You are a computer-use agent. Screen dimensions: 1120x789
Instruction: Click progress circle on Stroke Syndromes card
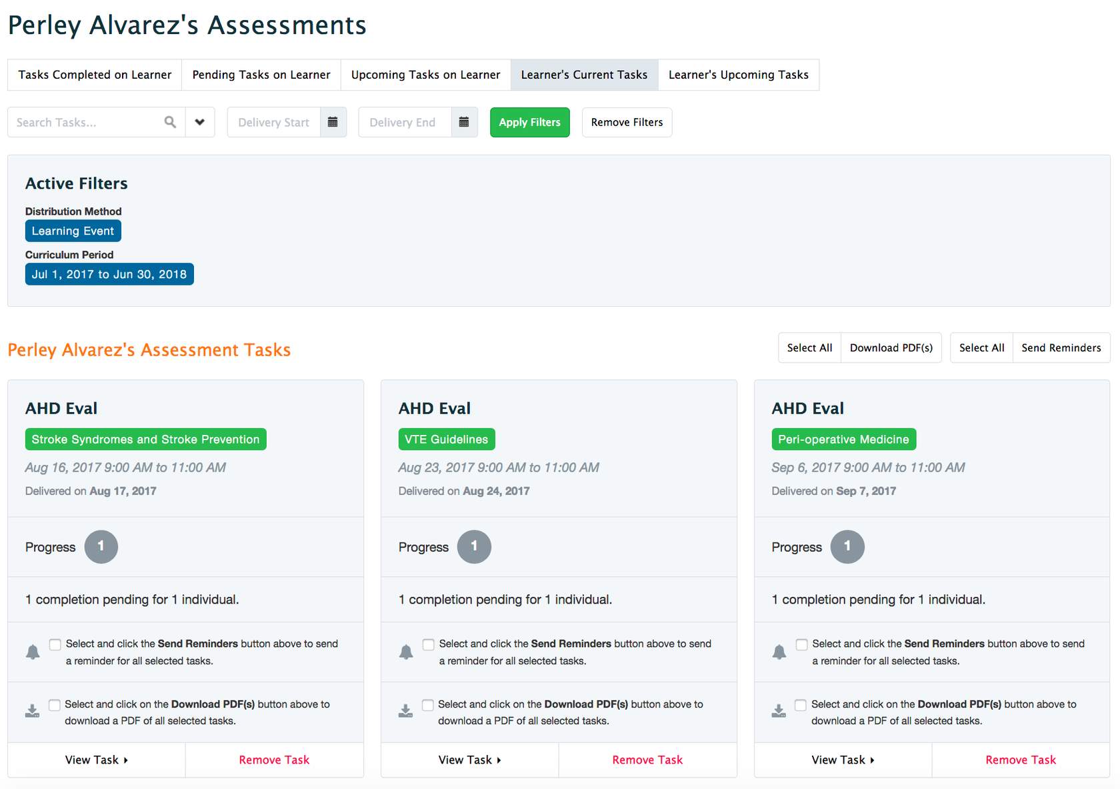click(101, 547)
